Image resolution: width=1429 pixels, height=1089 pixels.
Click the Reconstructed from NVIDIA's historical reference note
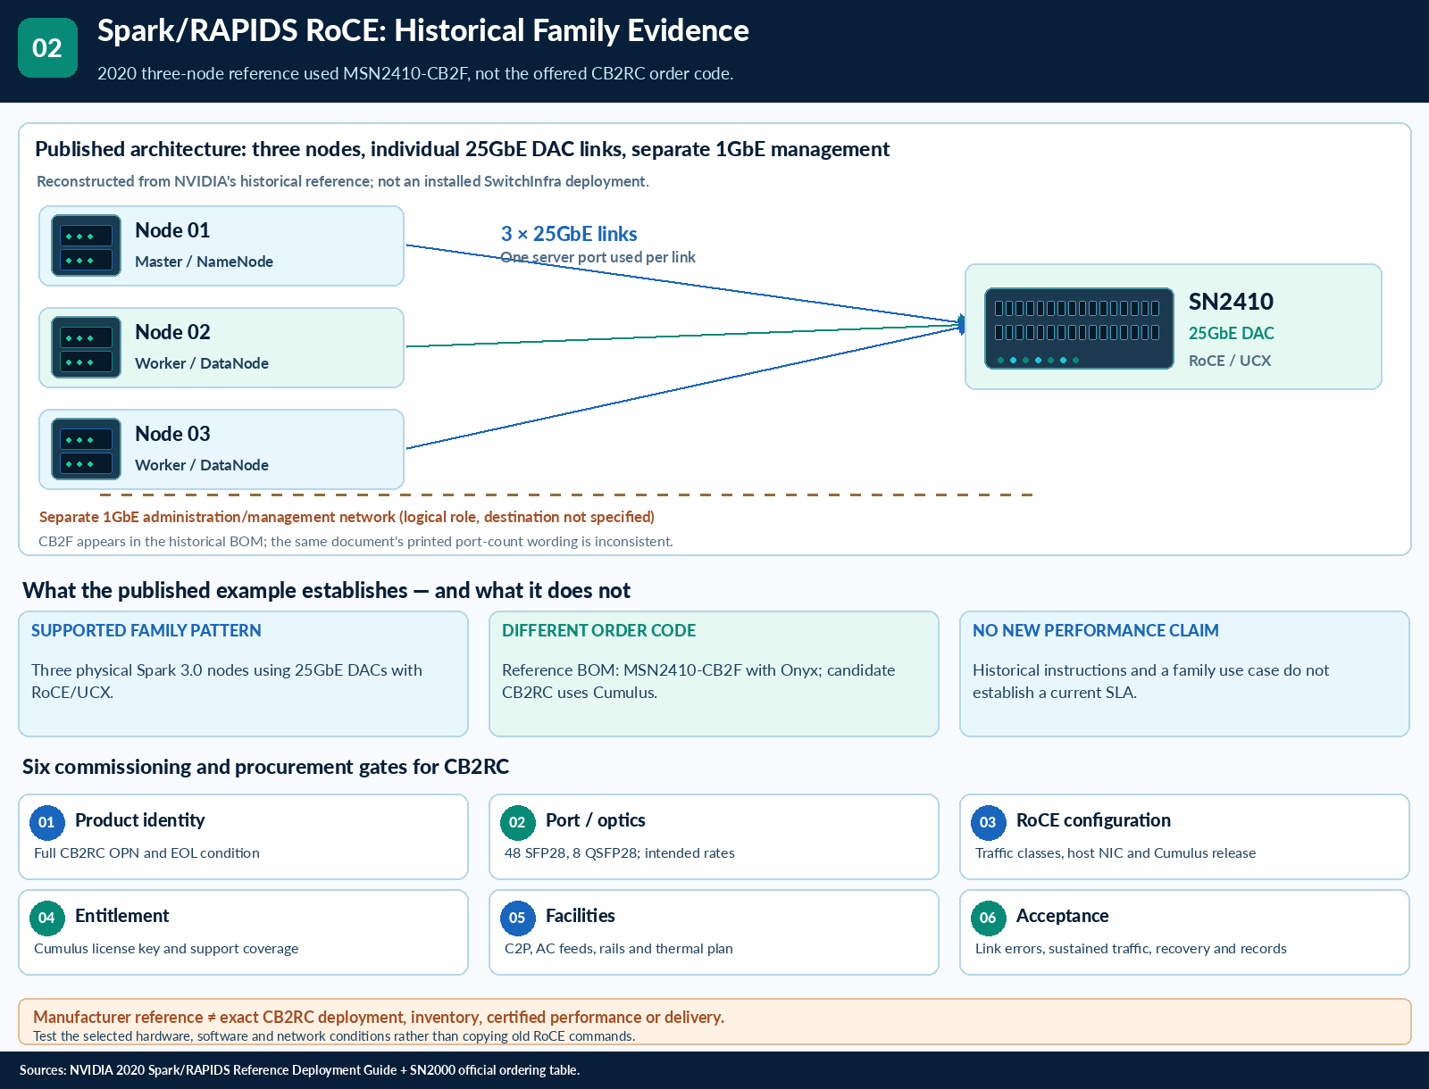tap(343, 181)
